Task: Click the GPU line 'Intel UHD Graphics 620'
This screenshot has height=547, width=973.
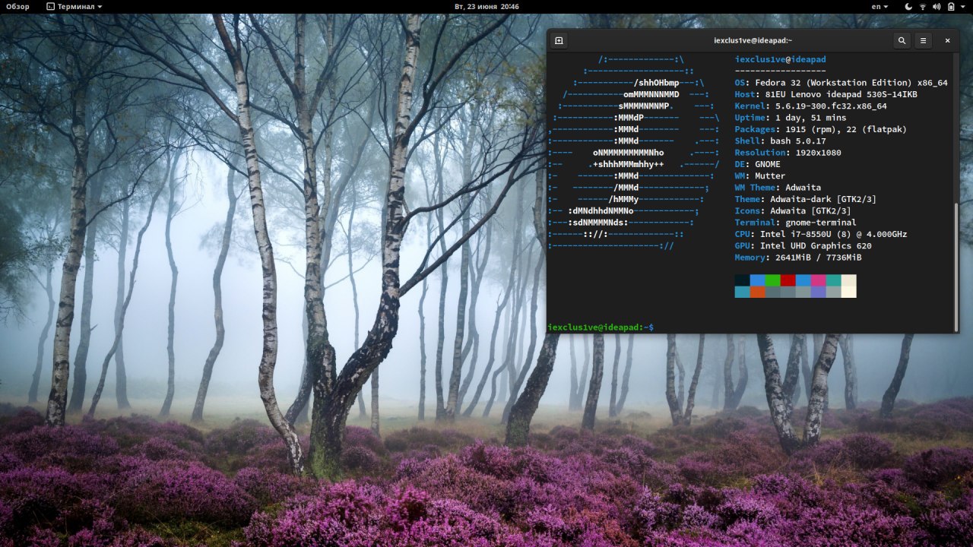Action: 803,246
